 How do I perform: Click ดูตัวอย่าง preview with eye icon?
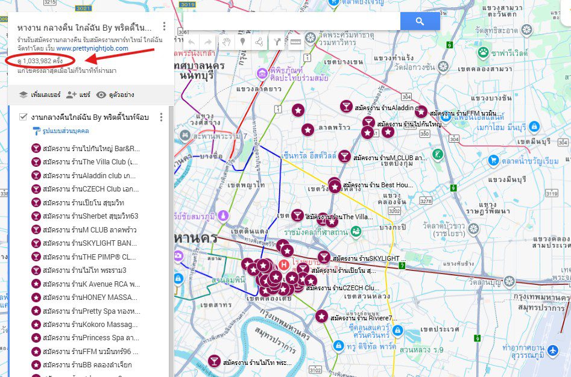115,95
